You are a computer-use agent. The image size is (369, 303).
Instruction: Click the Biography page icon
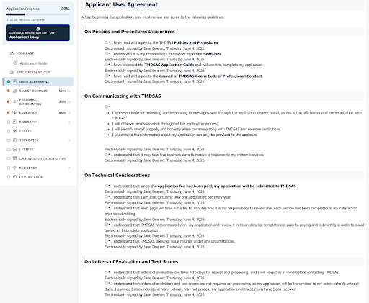(14, 122)
